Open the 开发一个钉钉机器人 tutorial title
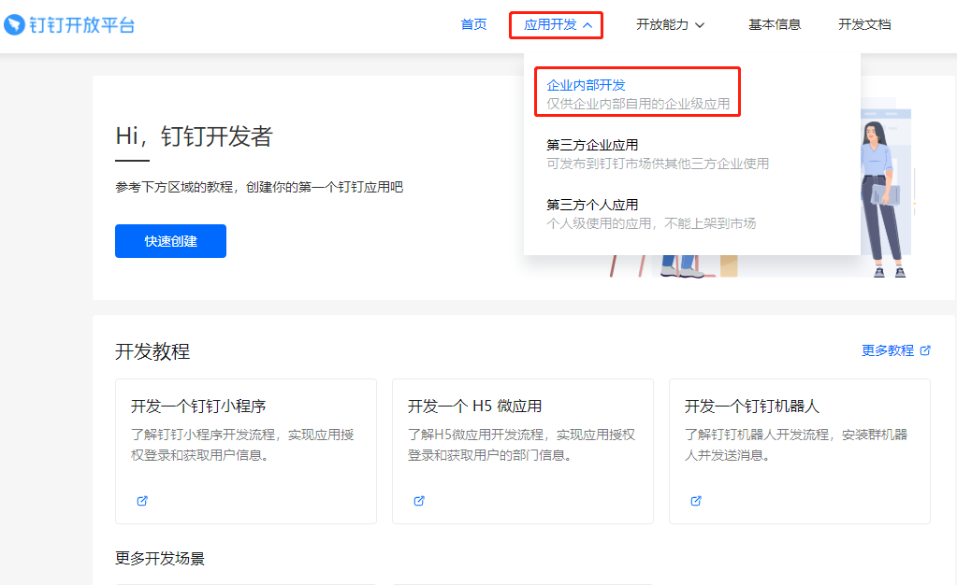Screen dimensions: 957x585 pos(752,407)
